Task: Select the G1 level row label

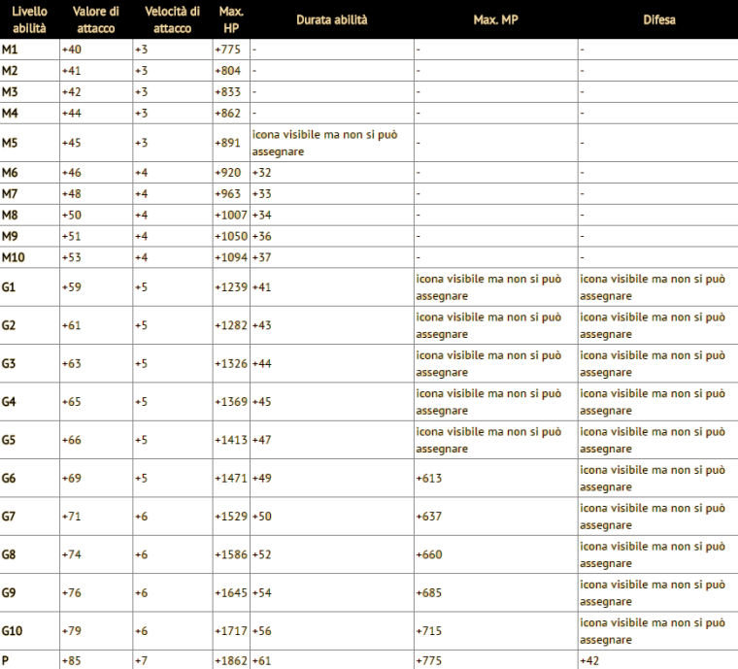Action: coord(9,287)
